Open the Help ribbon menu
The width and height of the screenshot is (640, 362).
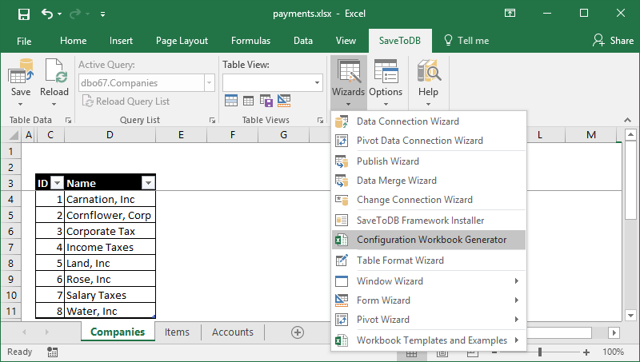click(428, 83)
